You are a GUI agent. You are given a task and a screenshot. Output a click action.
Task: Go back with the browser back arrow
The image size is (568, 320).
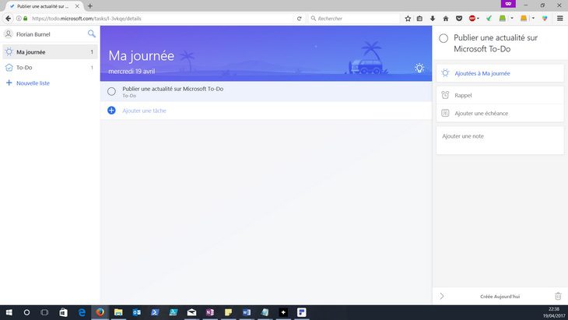[8, 18]
